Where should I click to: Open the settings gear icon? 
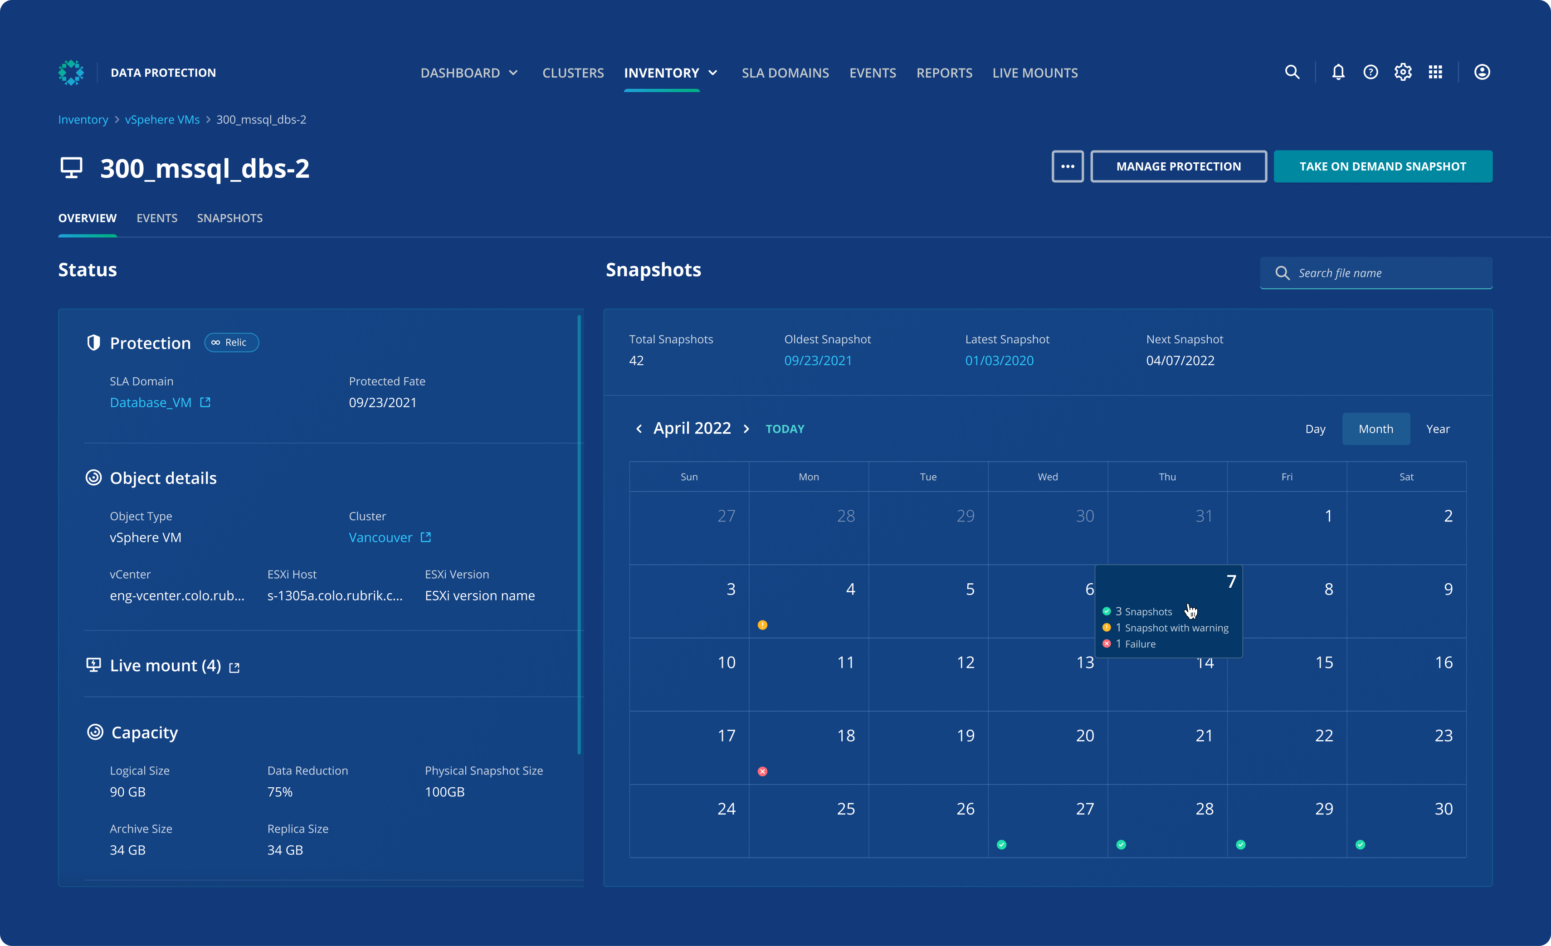click(x=1402, y=73)
